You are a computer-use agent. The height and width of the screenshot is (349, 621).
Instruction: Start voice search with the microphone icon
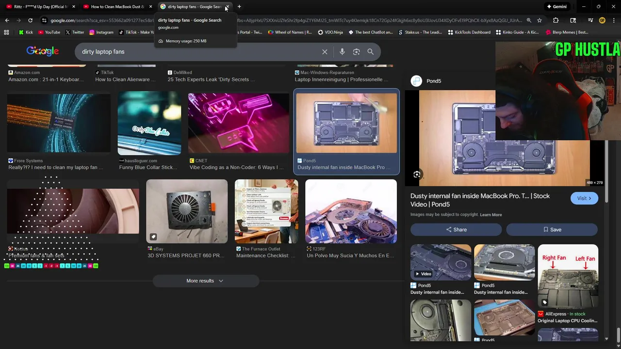342,52
